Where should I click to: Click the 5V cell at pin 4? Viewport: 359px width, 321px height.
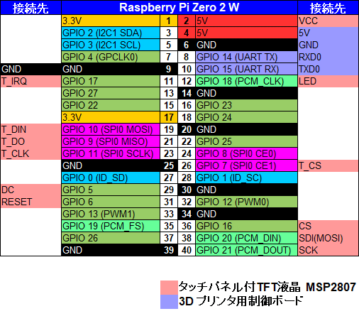tap(246, 33)
